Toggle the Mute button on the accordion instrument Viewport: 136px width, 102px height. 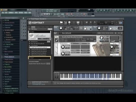[98, 40]
